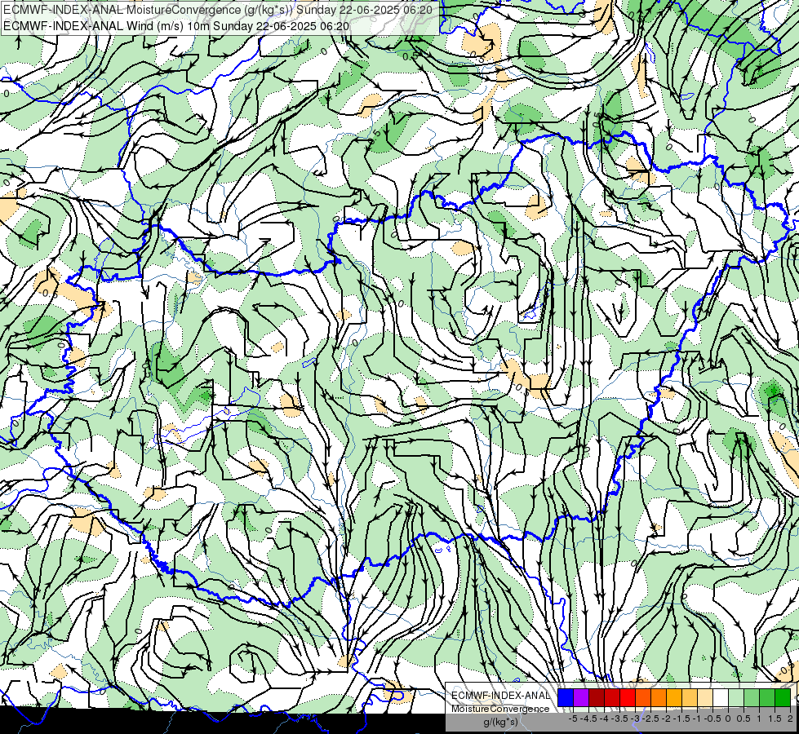
Task: Click the pale peach swatch between -1 and -0.5
Action: pyautogui.click(x=705, y=698)
